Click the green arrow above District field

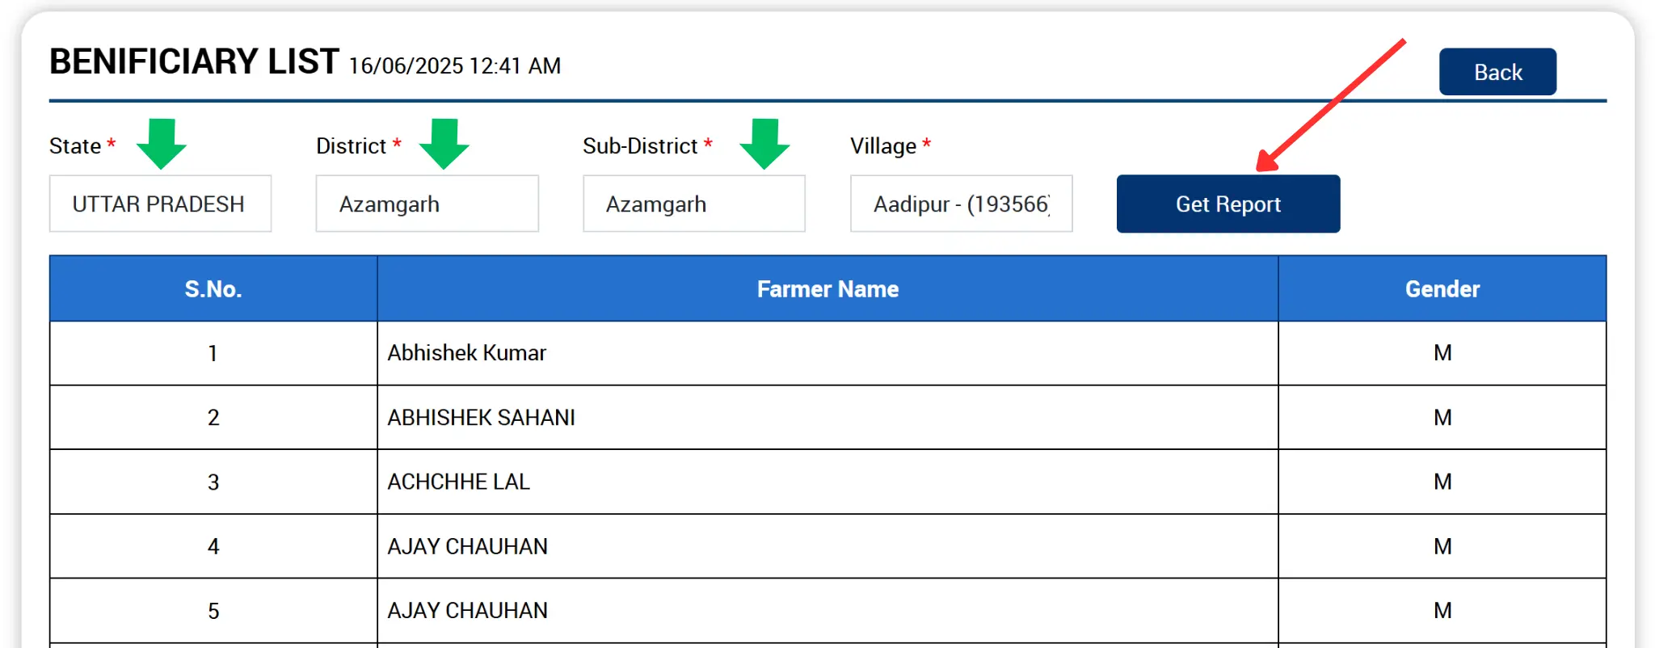tap(444, 143)
